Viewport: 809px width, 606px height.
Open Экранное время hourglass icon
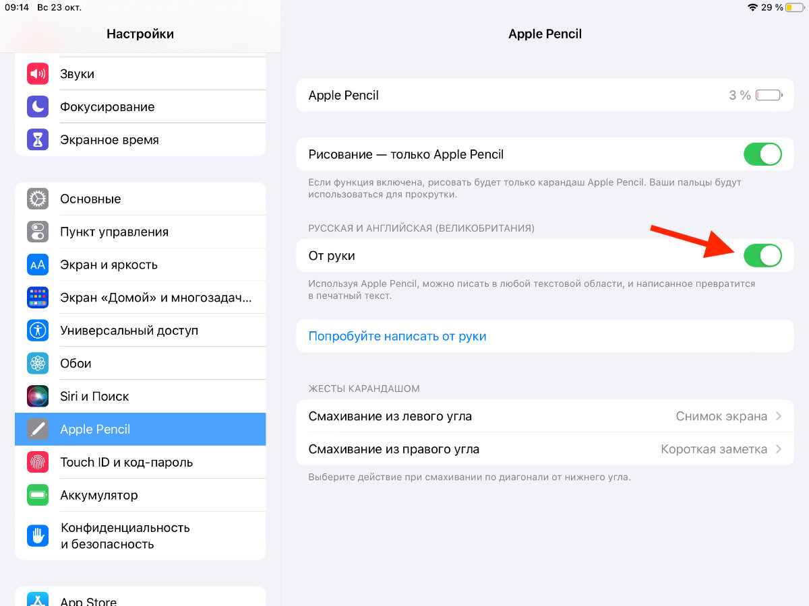pos(38,139)
